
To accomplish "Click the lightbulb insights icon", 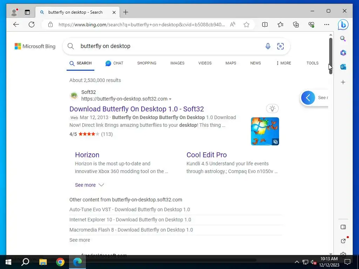I will (272, 109).
